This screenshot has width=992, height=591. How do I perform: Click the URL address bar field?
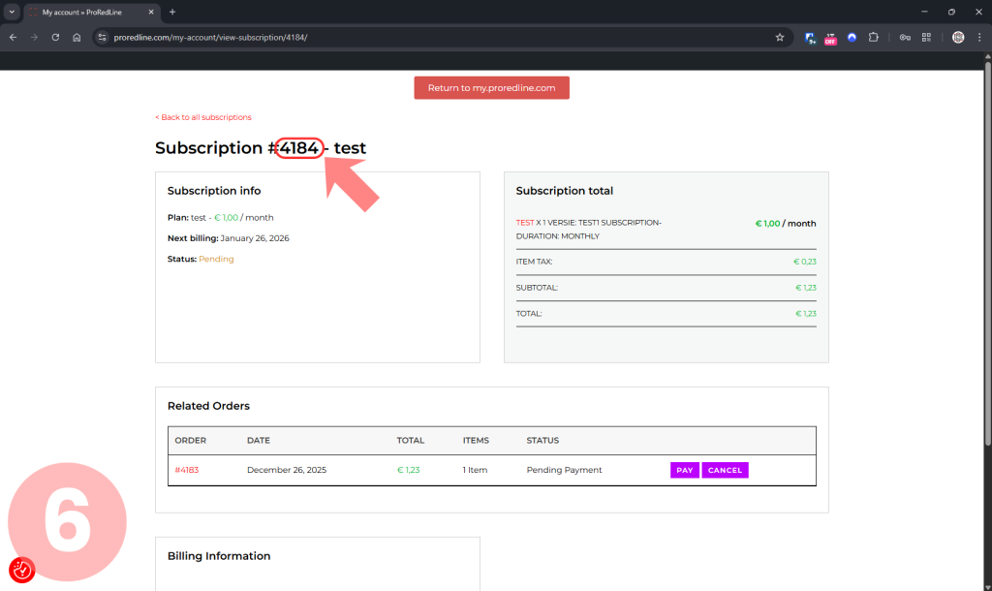tap(436, 38)
